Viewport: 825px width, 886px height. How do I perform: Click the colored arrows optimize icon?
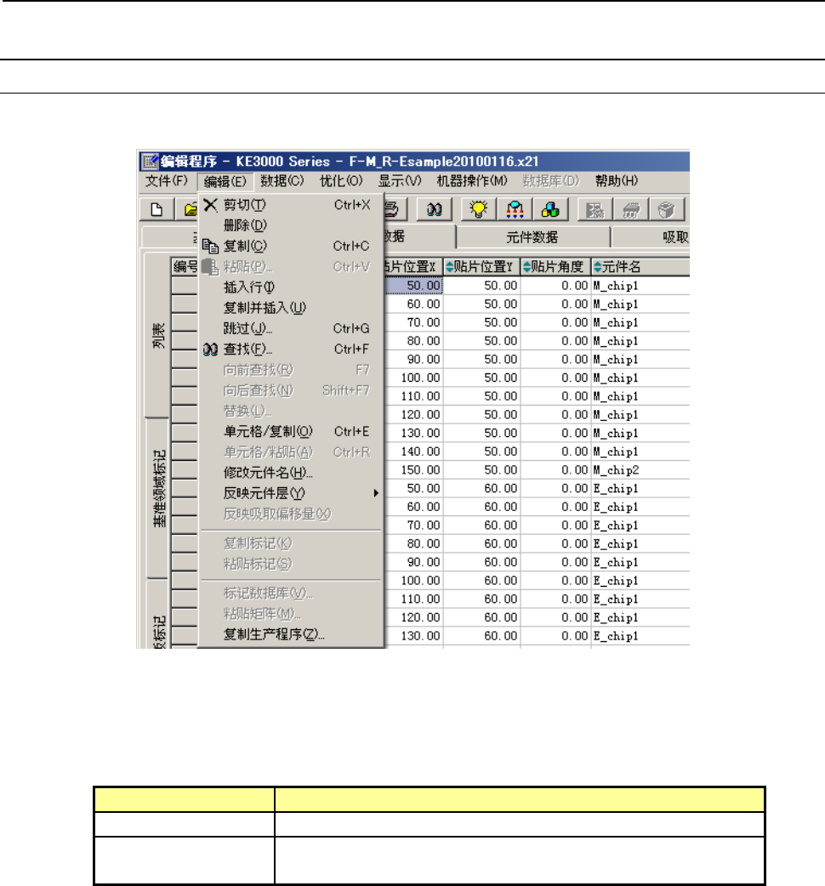(x=515, y=210)
